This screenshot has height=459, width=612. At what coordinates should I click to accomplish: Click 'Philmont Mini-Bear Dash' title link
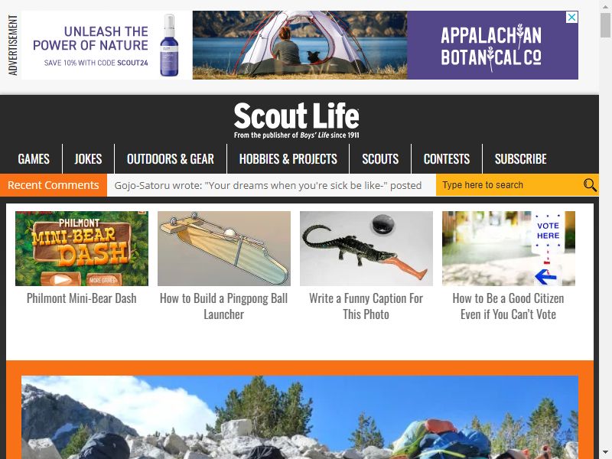[x=82, y=298]
